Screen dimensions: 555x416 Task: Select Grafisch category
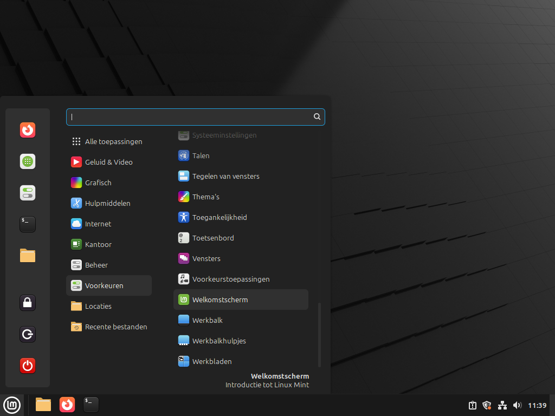109,183
